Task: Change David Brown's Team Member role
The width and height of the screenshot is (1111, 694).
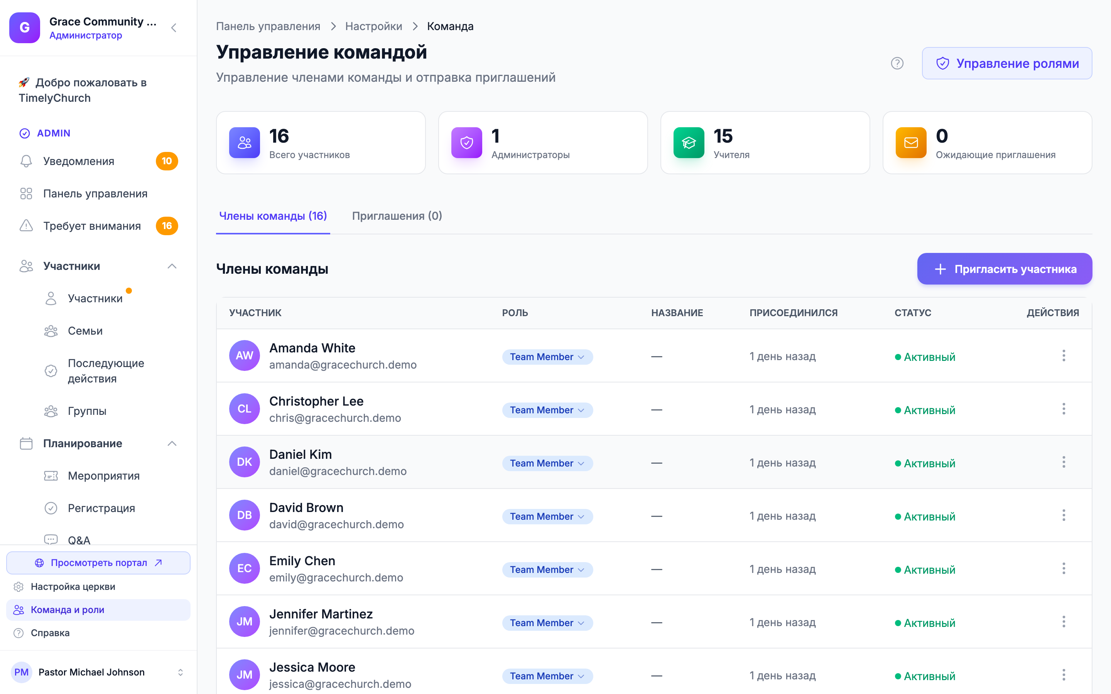Action: [x=547, y=516]
